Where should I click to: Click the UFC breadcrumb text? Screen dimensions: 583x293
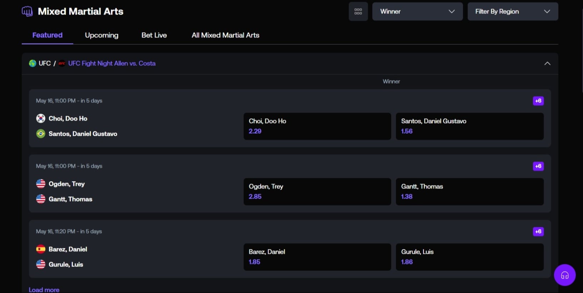click(45, 63)
